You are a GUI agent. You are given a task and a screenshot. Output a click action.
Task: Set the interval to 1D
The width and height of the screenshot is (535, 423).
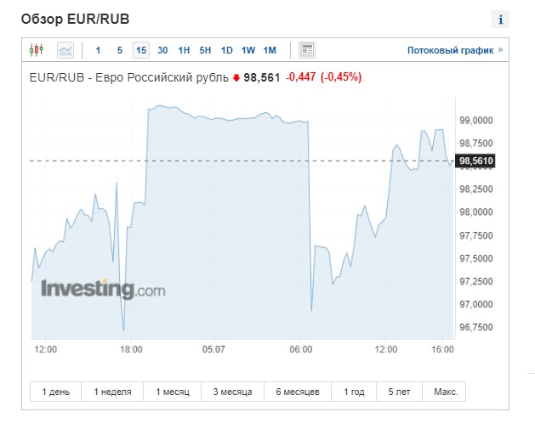click(x=226, y=50)
